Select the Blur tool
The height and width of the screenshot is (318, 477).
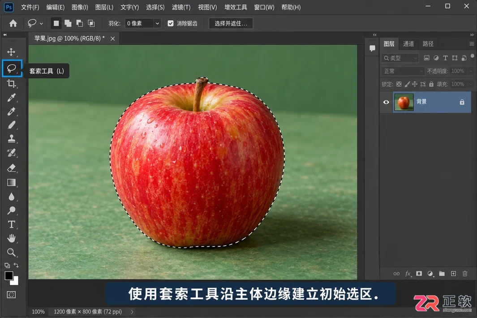point(11,197)
